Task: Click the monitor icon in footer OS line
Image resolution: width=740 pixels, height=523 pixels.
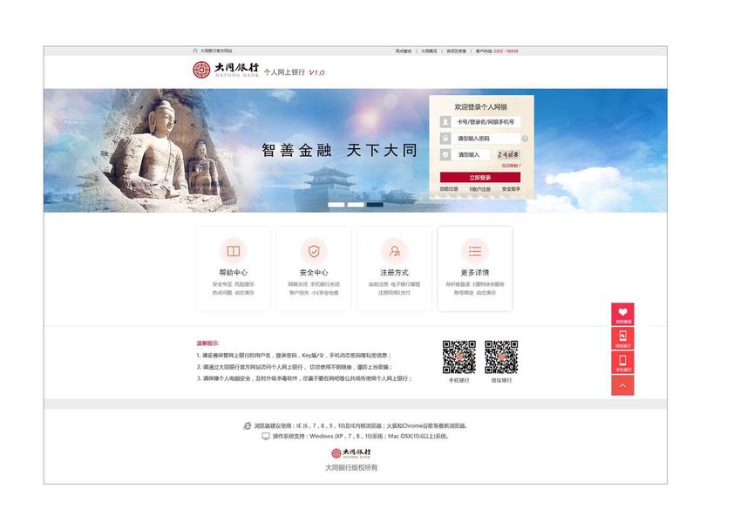Action: click(x=266, y=437)
